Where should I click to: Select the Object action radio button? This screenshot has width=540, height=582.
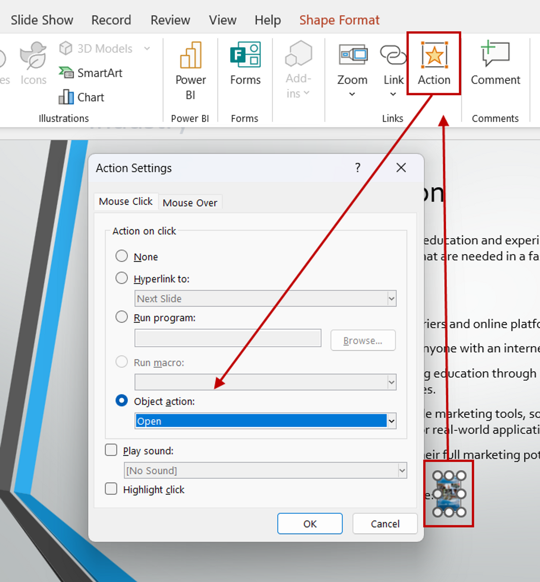121,401
